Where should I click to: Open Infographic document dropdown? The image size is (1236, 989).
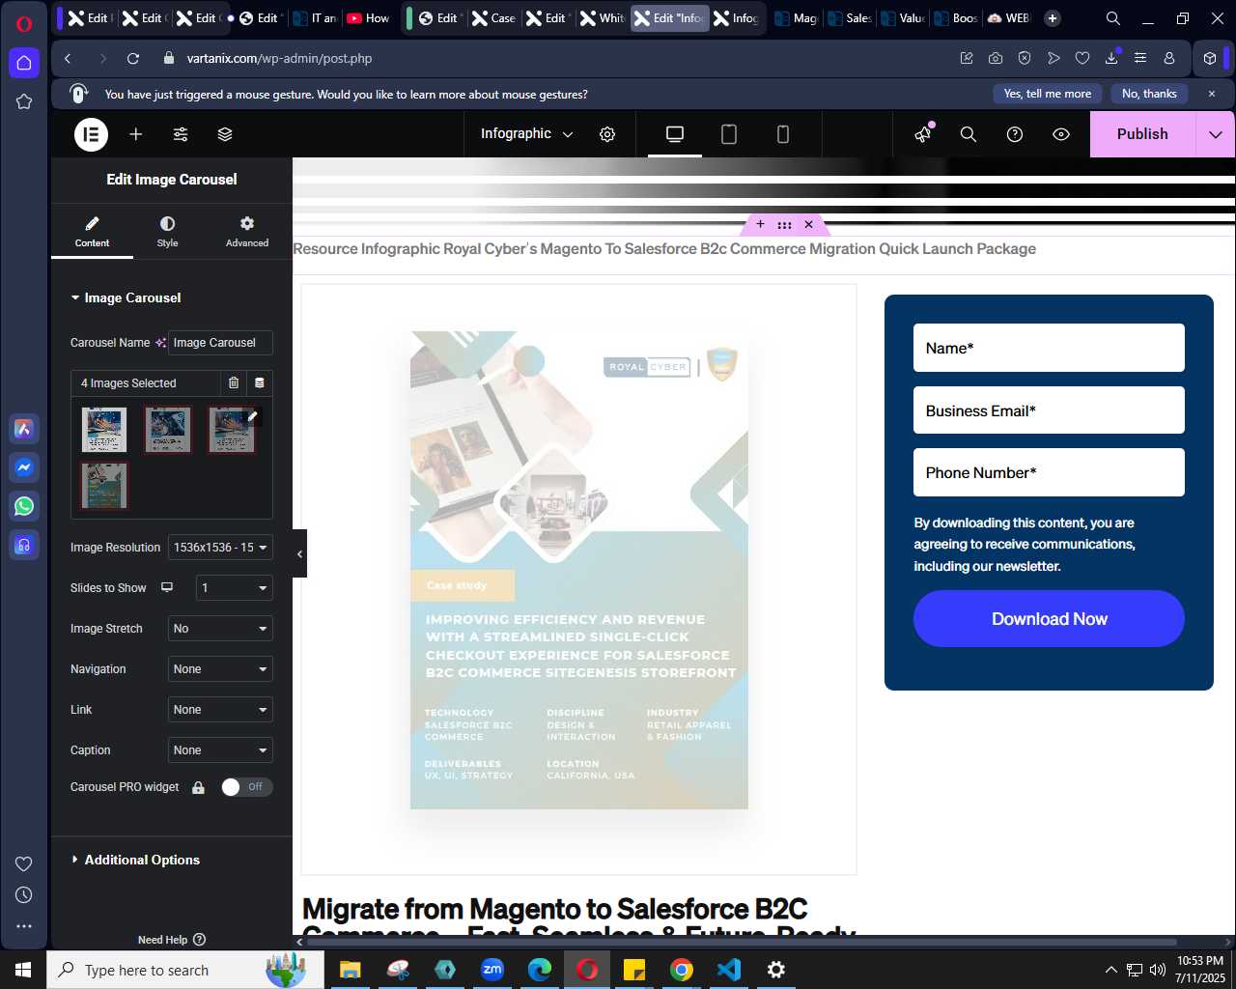[526, 134]
